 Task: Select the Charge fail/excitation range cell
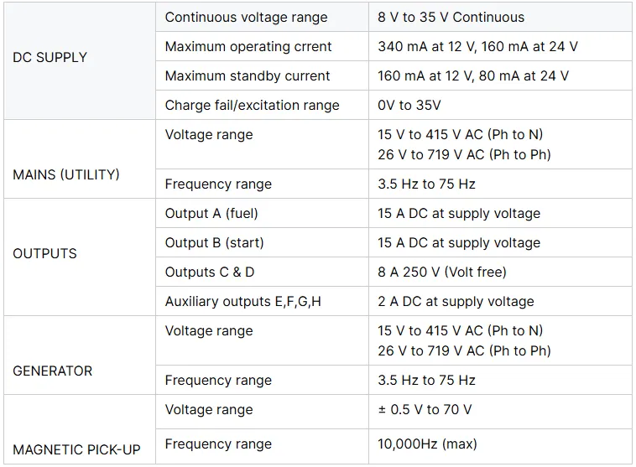coord(262,105)
